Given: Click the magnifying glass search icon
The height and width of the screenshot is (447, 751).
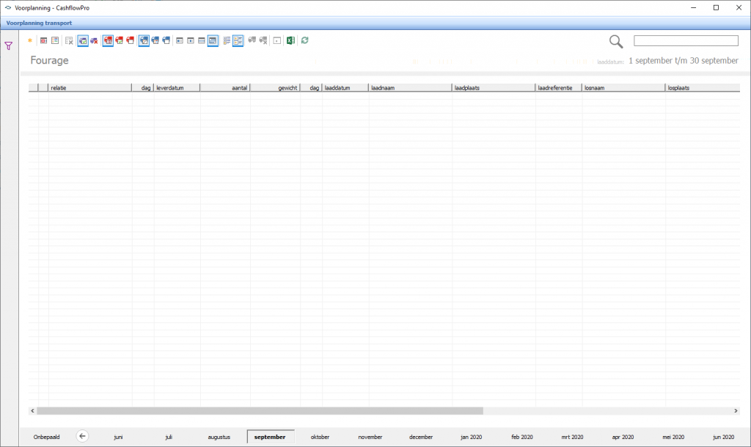Looking at the screenshot, I should point(616,42).
